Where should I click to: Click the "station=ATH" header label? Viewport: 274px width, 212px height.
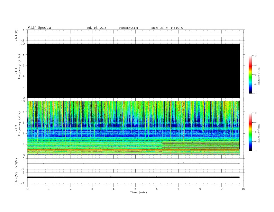(x=128, y=28)
